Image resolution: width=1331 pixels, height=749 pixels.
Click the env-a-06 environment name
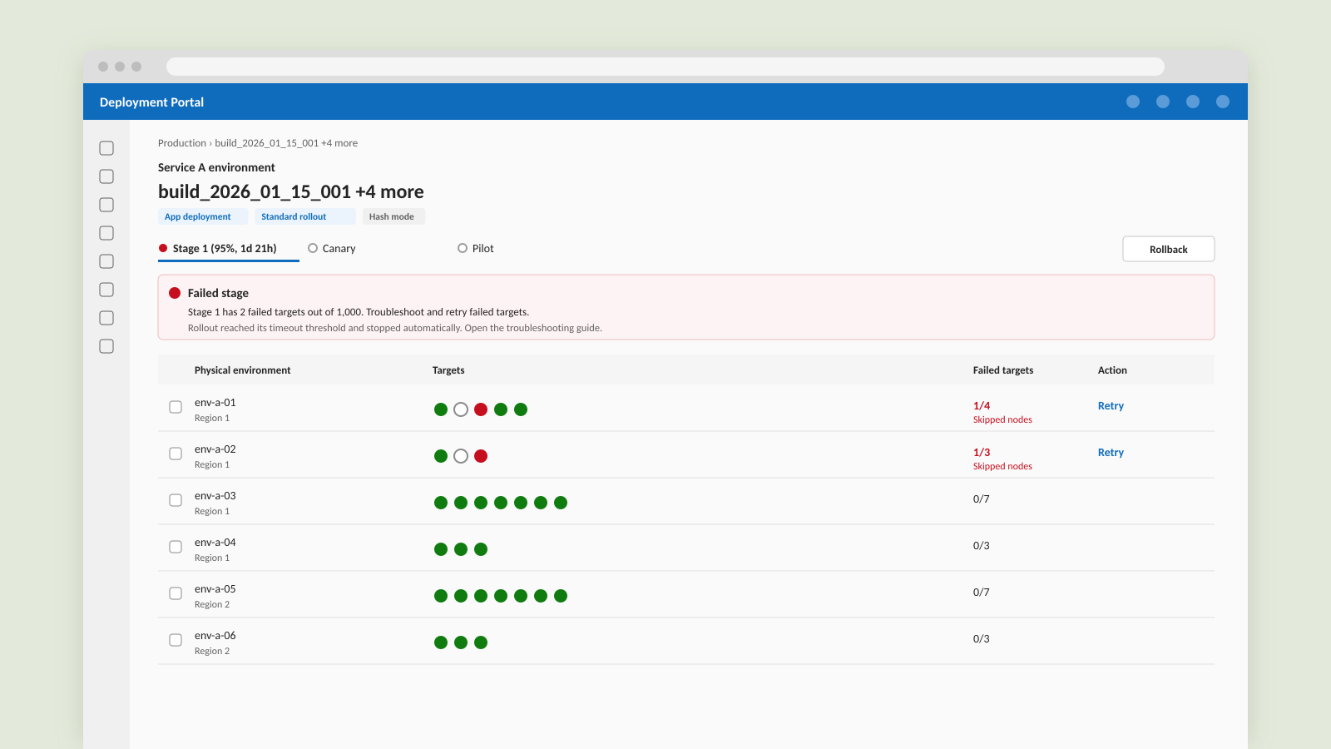[215, 636]
